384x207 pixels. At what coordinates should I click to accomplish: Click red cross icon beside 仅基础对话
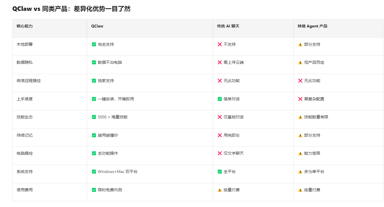pyautogui.click(x=220, y=117)
